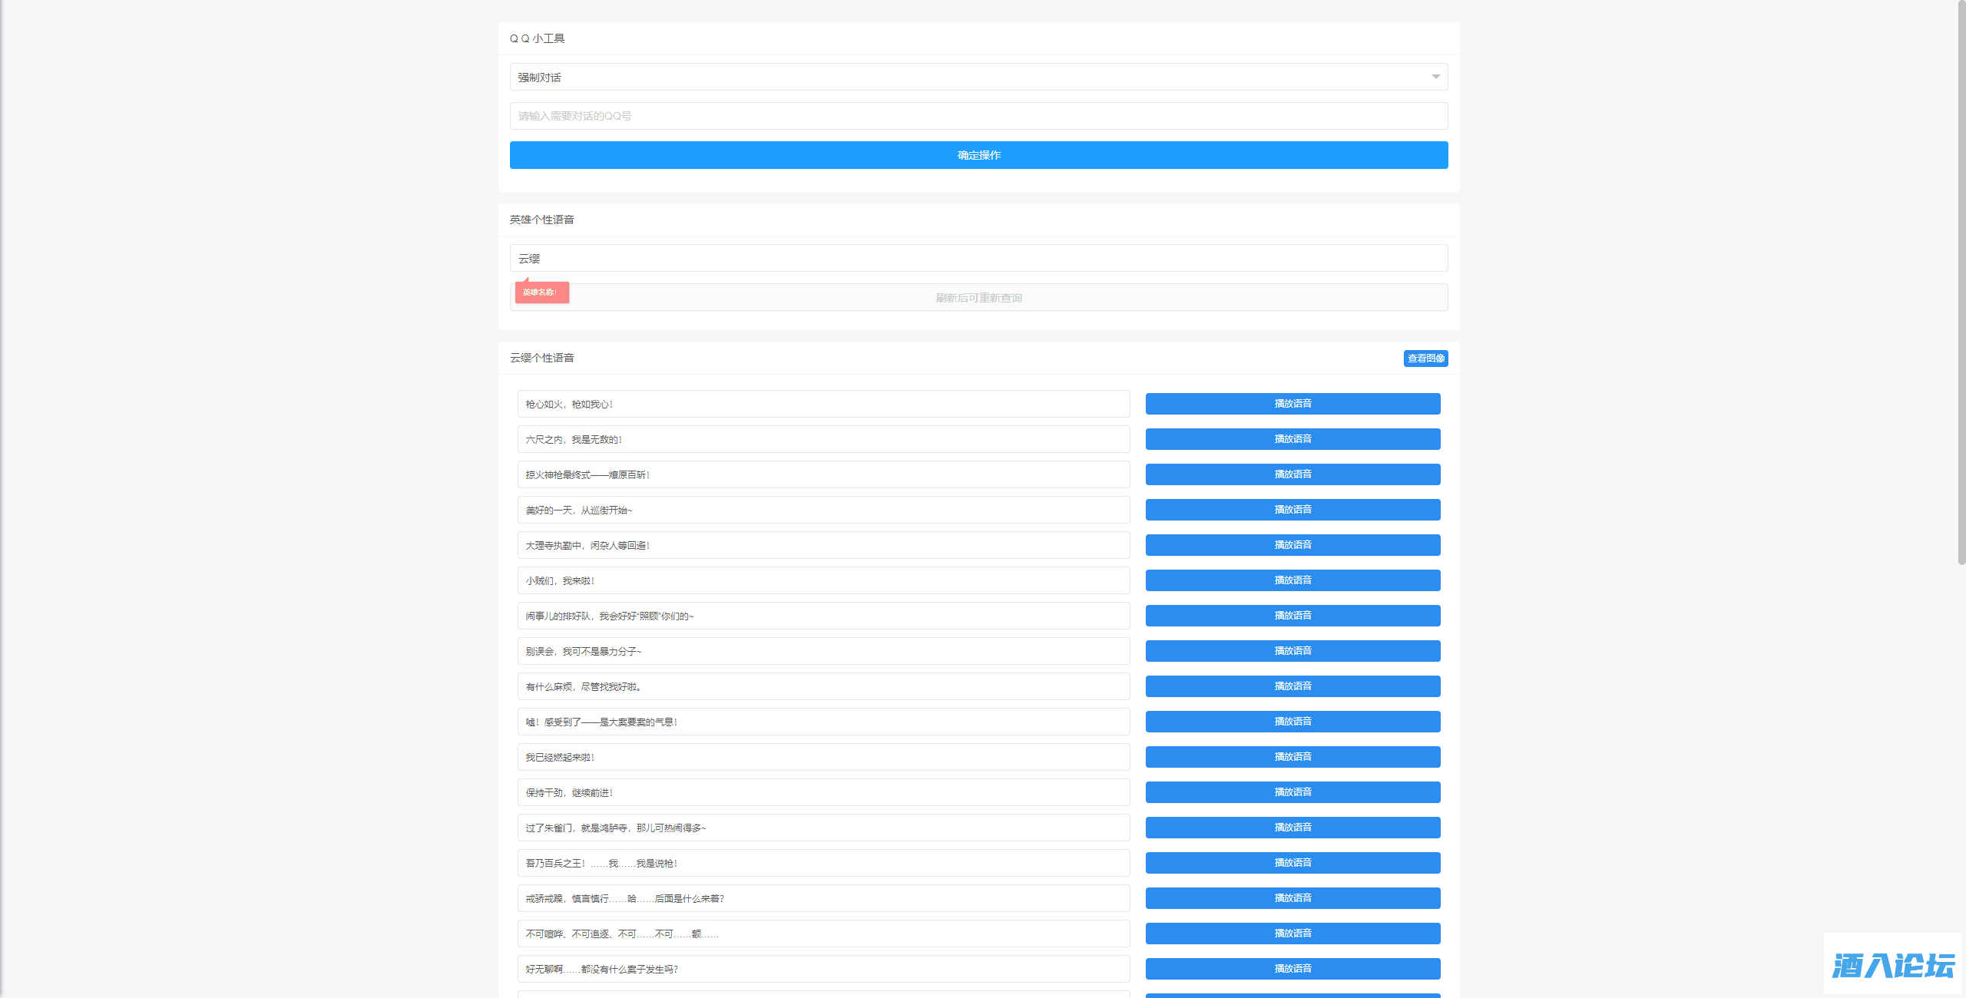Select the text box 吾乃百兵之王
The width and height of the screenshot is (1966, 998).
point(822,863)
